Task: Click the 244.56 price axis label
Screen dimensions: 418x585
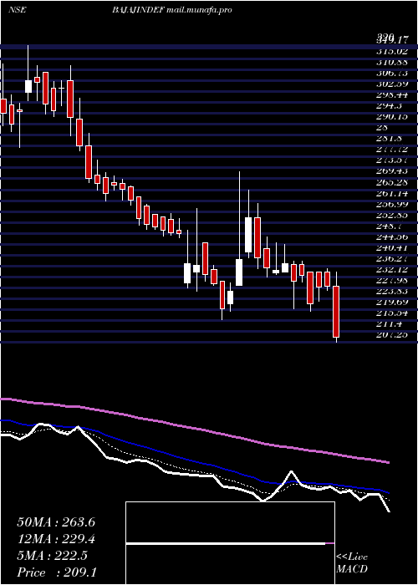Action: click(x=392, y=237)
